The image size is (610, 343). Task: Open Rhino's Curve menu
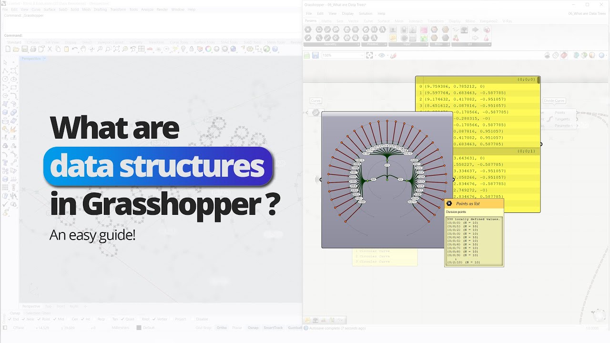coord(36,10)
